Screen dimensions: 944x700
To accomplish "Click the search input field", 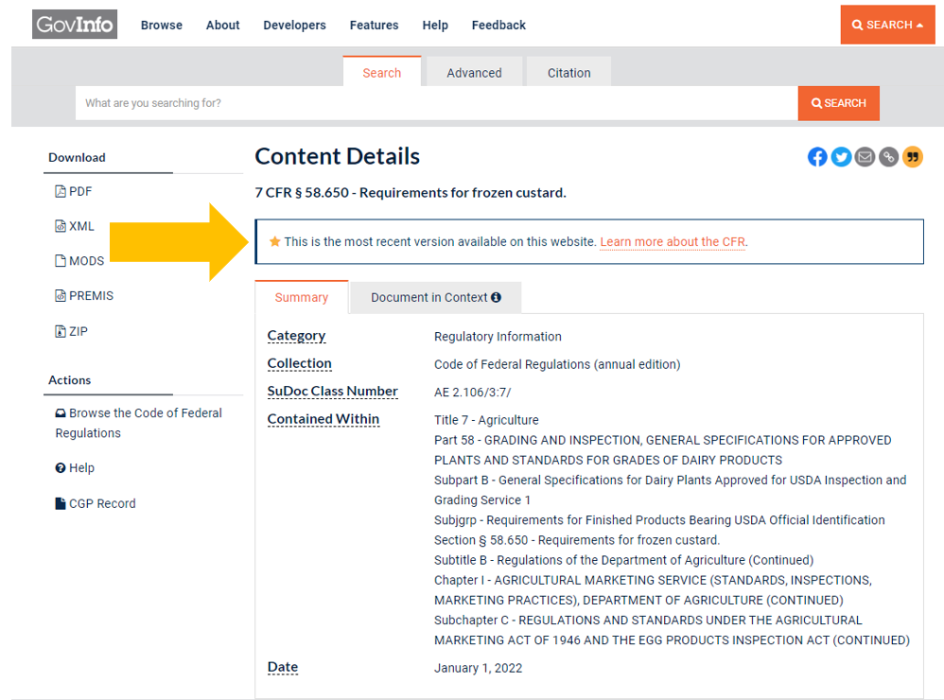I will click(x=436, y=103).
